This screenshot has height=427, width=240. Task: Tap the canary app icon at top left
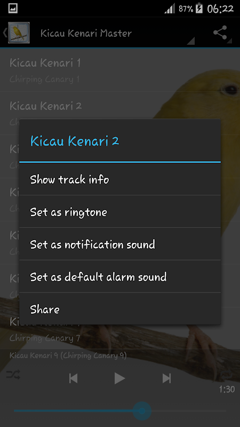tap(19, 33)
